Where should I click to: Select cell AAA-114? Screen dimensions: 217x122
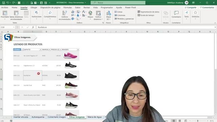[x=18, y=85]
